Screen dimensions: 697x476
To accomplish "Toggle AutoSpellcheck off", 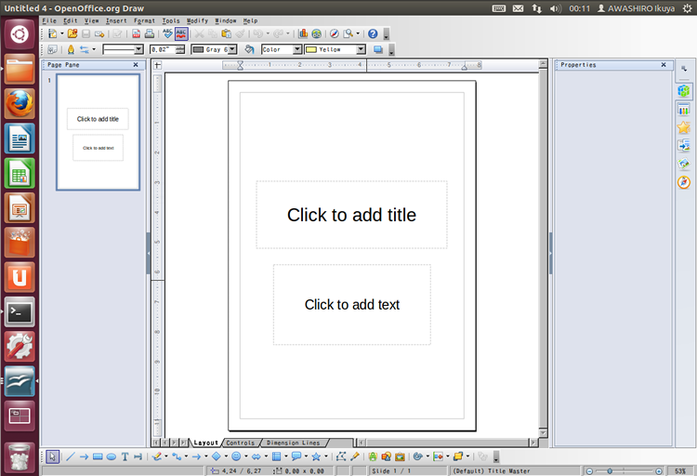I will (181, 33).
